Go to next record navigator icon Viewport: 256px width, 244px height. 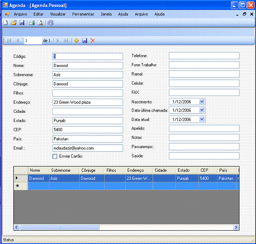tap(58, 40)
